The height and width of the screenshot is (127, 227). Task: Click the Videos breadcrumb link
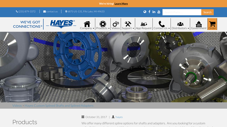17,106
